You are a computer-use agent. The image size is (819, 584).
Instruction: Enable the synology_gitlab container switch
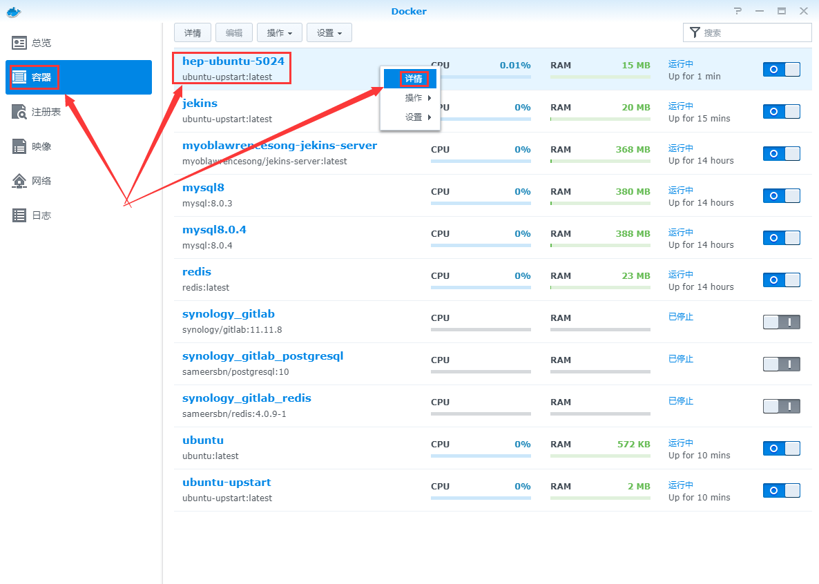[781, 322]
